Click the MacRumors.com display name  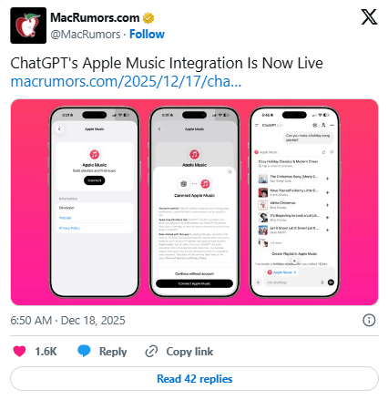click(95, 18)
